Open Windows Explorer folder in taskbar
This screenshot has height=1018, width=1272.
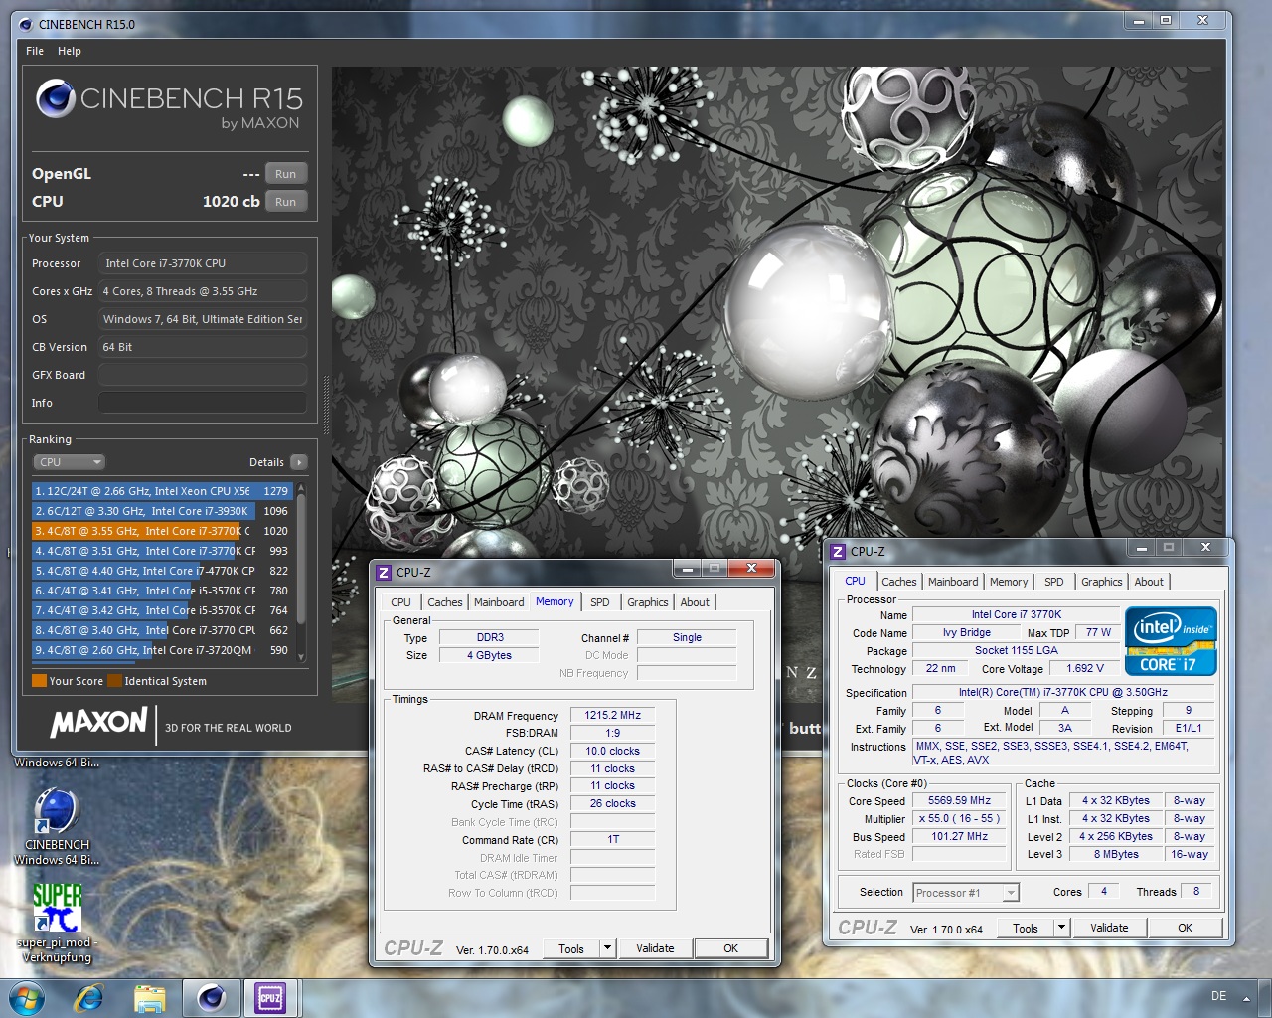tap(149, 997)
